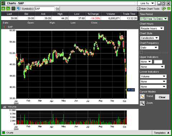Minimize the Charts window
The height and width of the screenshot is (136, 172).
(x=159, y=3)
